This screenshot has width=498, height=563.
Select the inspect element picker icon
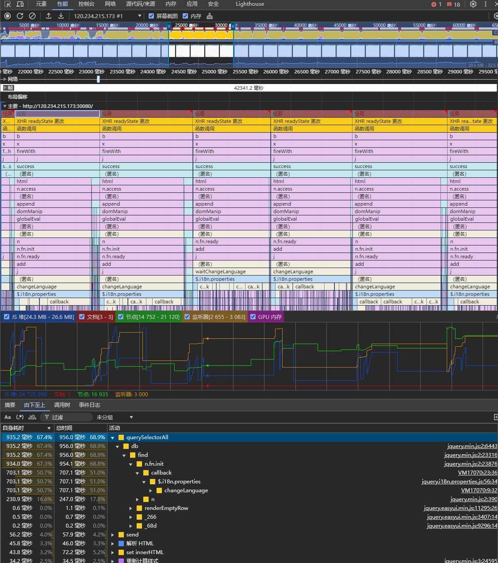[8, 4]
